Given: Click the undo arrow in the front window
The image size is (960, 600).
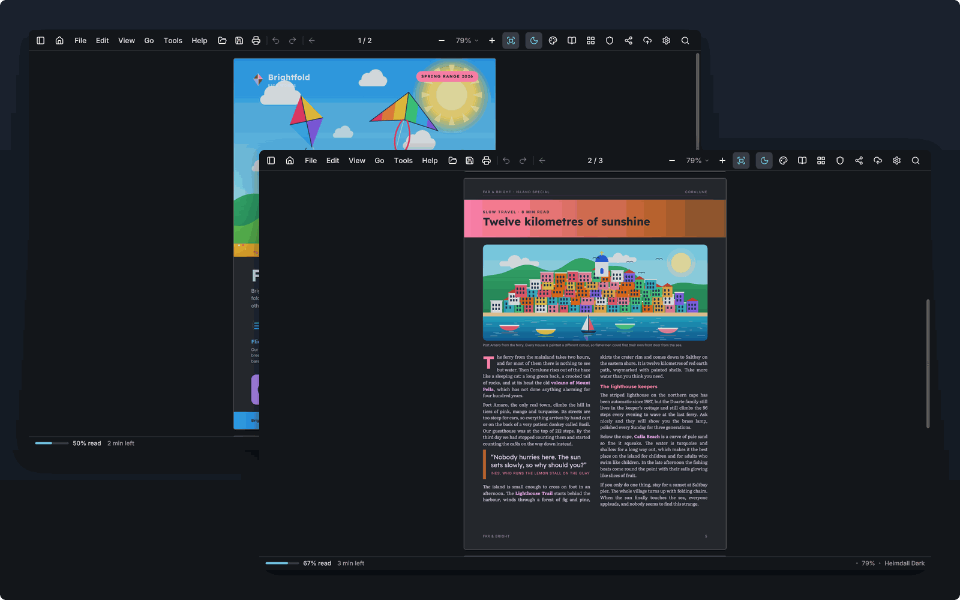Looking at the screenshot, I should (506, 161).
